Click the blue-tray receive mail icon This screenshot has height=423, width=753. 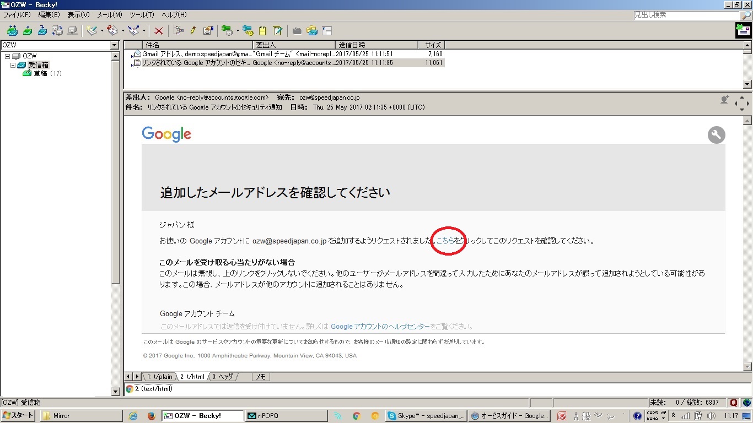[42, 31]
